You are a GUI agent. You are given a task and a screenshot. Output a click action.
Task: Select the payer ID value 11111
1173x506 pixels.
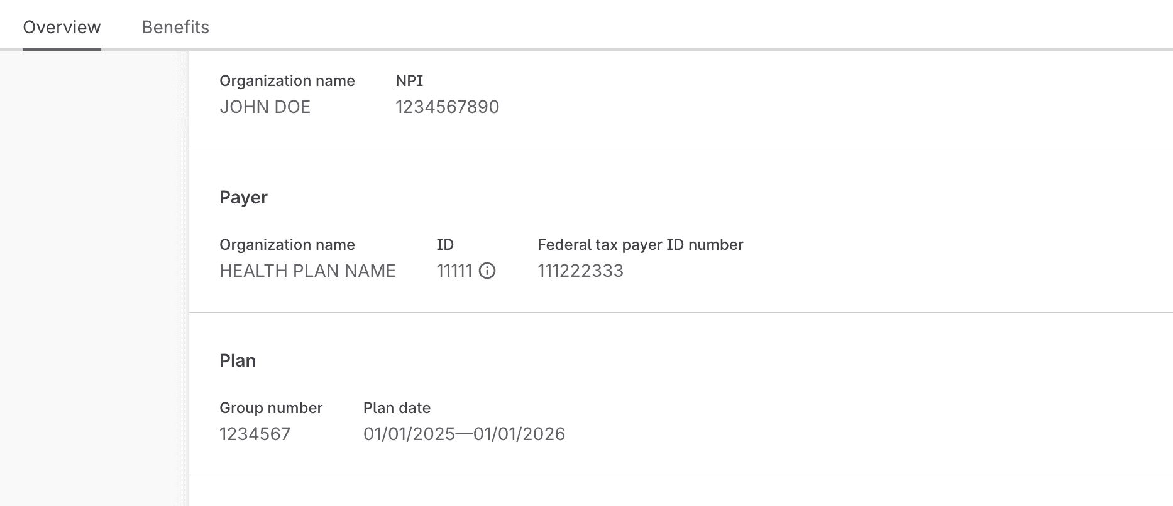coord(455,271)
